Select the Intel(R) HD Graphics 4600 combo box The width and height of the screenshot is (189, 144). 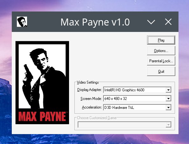click(137, 90)
